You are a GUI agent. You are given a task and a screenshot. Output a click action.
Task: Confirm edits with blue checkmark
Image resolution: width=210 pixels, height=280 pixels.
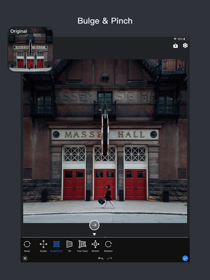click(x=185, y=258)
